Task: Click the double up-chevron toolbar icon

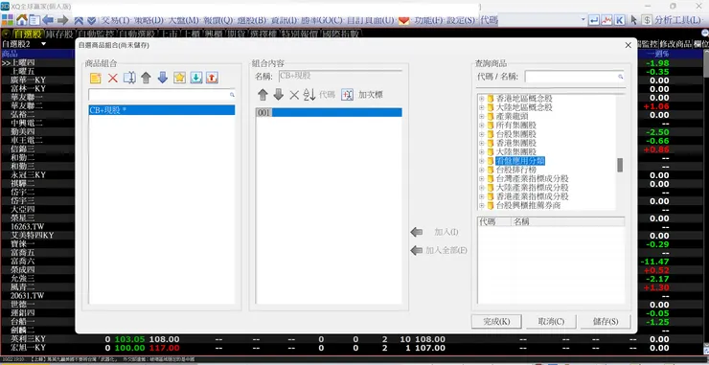Action: [79, 20]
